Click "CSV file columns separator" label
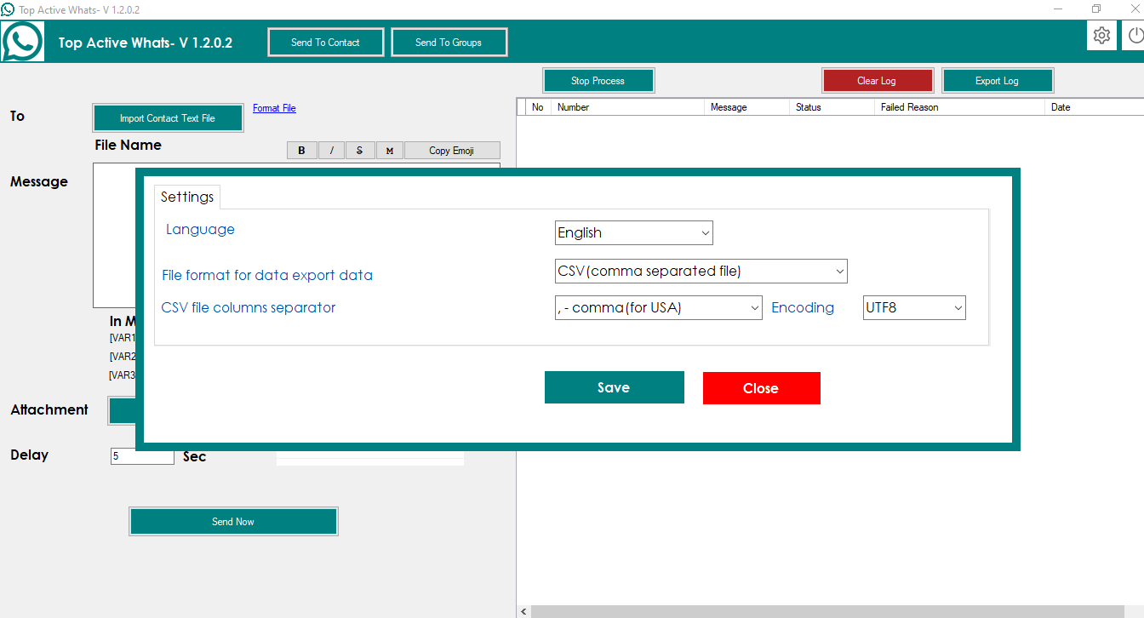 pos(249,307)
